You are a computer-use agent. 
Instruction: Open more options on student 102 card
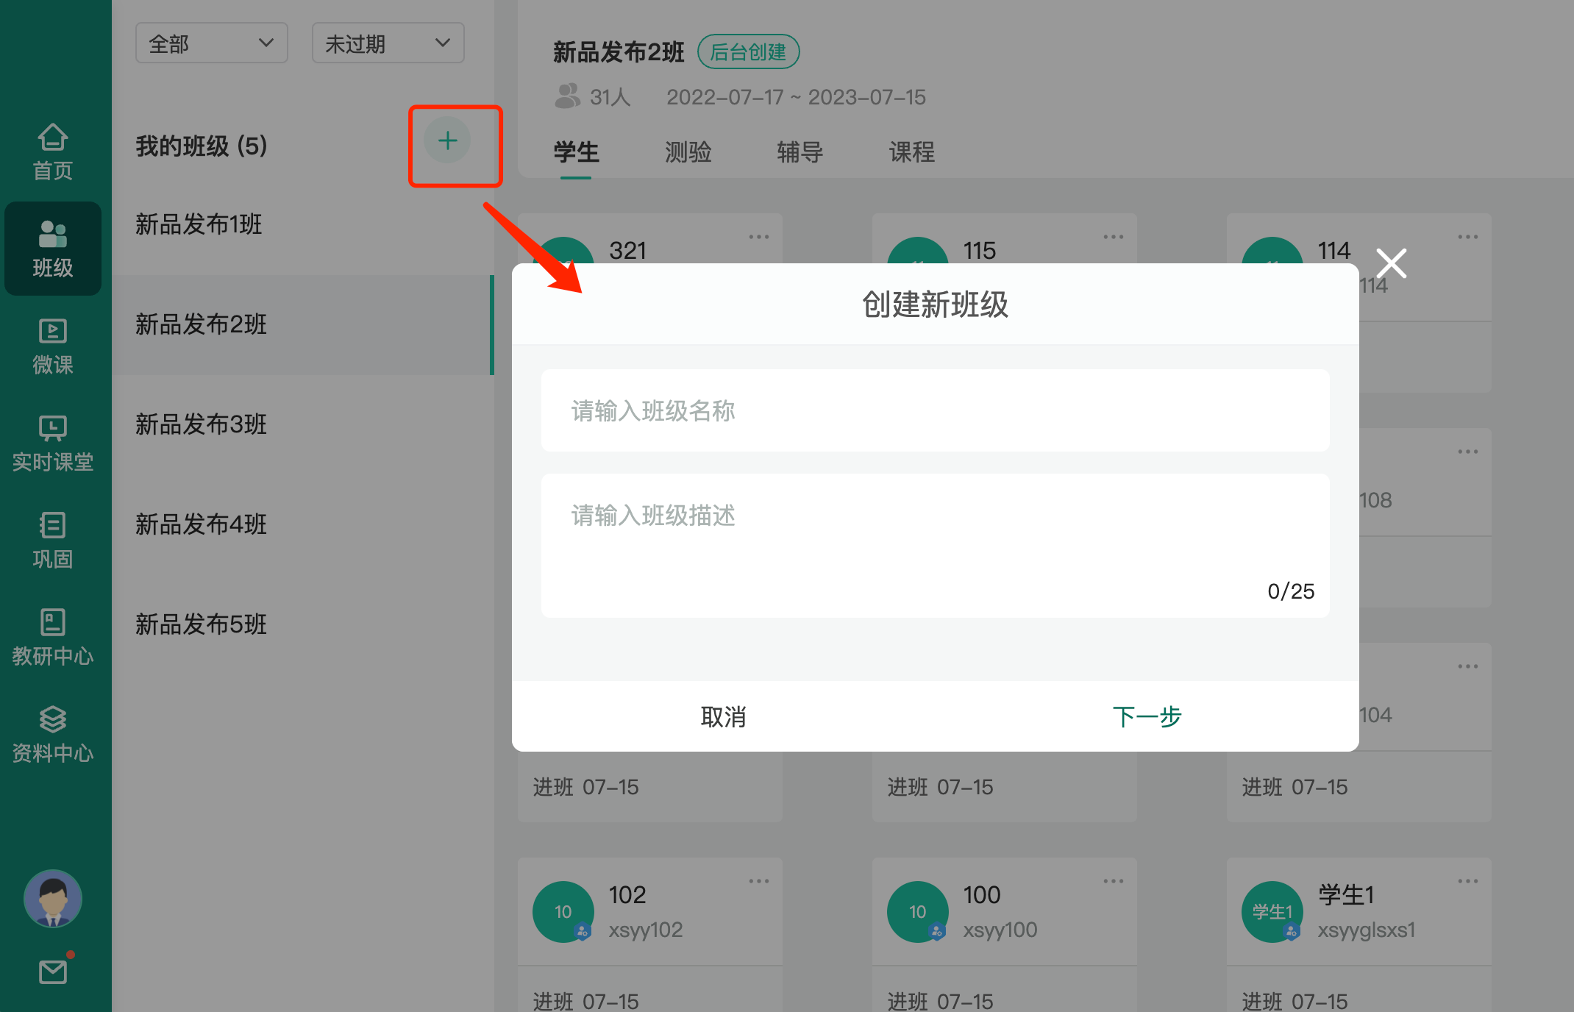click(x=758, y=880)
